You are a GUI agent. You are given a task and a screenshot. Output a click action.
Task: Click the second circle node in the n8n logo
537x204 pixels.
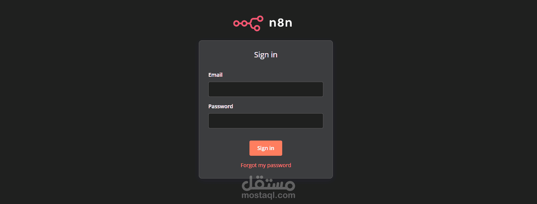[244, 24]
